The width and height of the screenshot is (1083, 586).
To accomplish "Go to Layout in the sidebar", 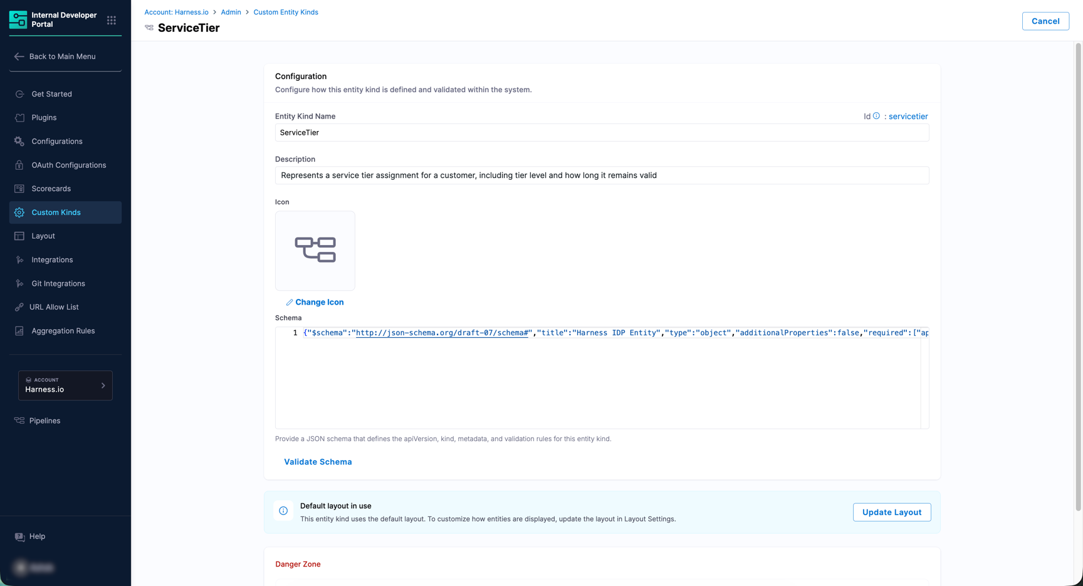I will click(x=43, y=236).
